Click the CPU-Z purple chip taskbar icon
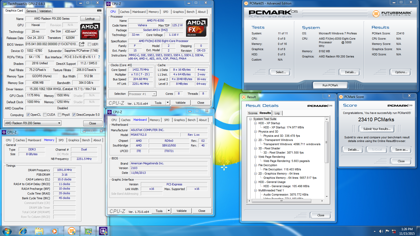 (x=103, y=231)
